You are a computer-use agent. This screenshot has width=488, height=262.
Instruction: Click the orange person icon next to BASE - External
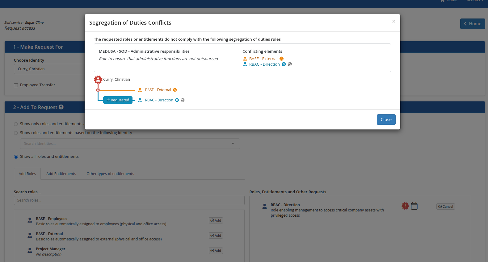click(x=140, y=90)
